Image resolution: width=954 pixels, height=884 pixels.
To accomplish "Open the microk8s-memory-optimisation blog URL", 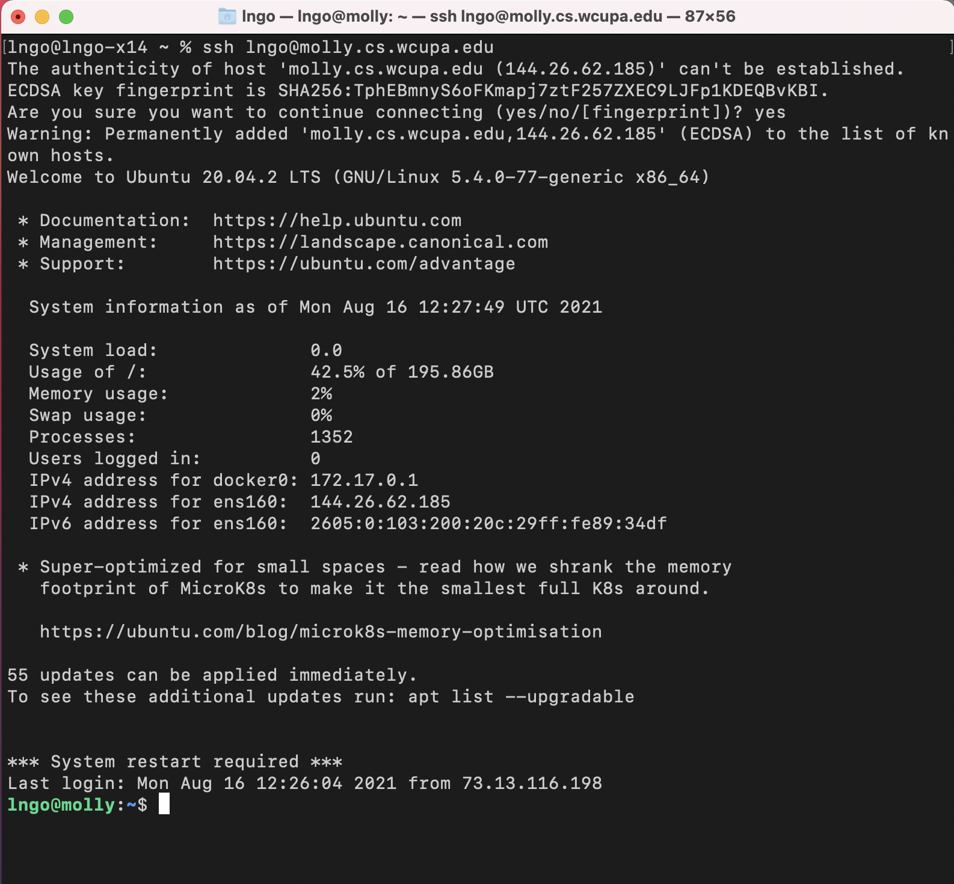I will click(321, 632).
